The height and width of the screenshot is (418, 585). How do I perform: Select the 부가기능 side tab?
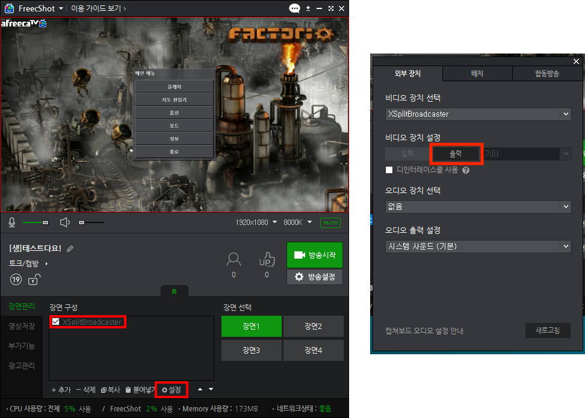pos(22,346)
